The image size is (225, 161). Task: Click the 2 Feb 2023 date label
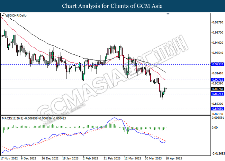[91, 158]
